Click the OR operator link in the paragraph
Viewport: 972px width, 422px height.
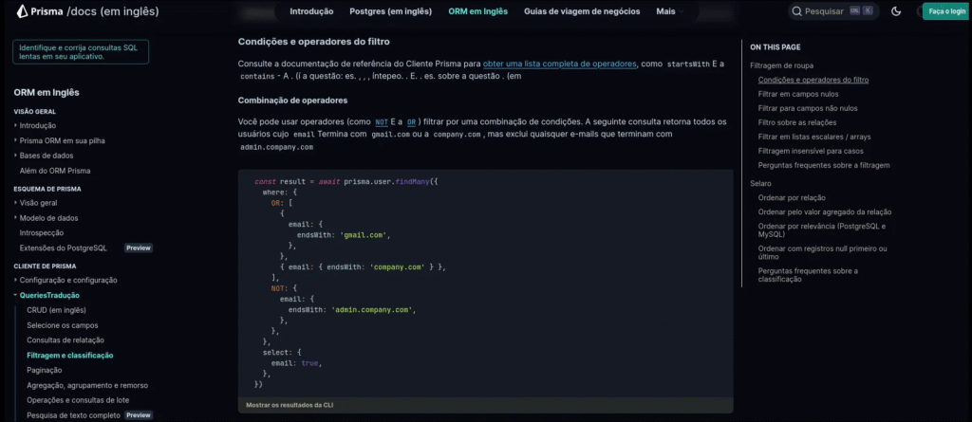pos(412,122)
